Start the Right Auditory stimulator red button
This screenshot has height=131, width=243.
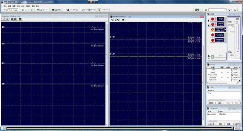(213, 40)
